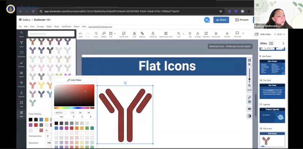This screenshot has width=303, height=149.
Task: Click the blue Share button
Action: pos(221,20)
